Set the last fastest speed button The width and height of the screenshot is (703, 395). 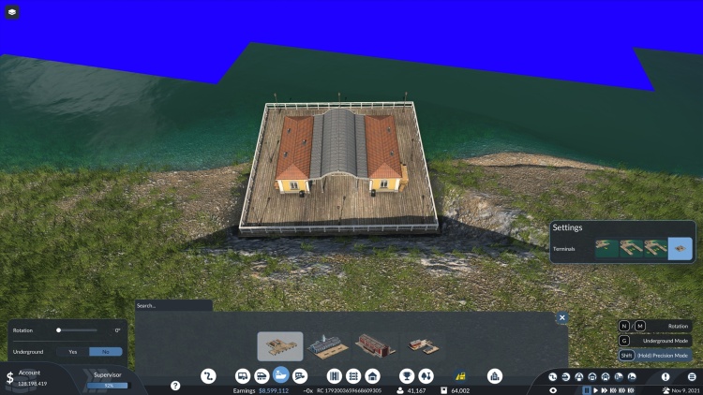(631, 390)
